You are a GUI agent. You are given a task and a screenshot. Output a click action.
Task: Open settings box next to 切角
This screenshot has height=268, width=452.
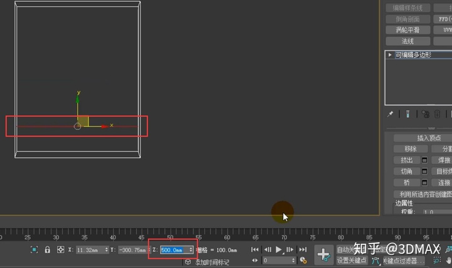[x=424, y=172]
